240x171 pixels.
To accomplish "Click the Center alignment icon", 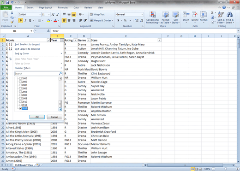I will [69, 20].
